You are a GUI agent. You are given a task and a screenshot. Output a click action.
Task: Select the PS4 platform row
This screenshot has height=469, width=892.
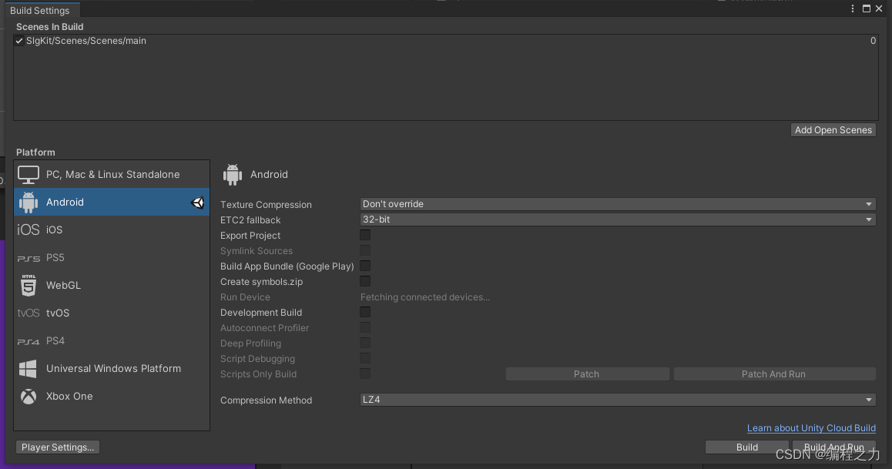click(112, 341)
